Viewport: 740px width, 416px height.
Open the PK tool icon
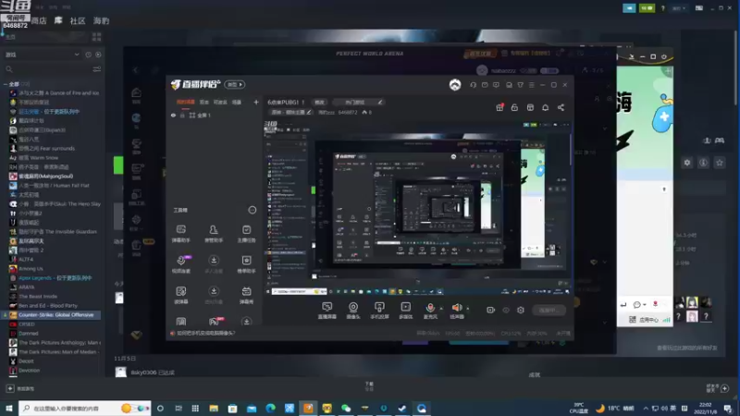[216, 322]
